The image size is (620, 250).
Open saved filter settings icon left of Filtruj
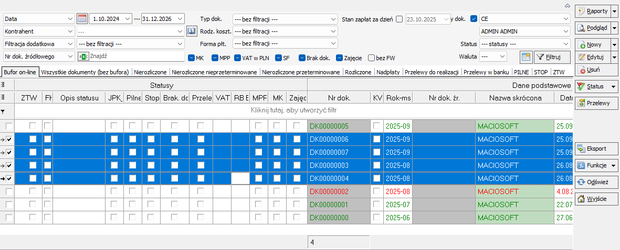pyautogui.click(x=526, y=56)
